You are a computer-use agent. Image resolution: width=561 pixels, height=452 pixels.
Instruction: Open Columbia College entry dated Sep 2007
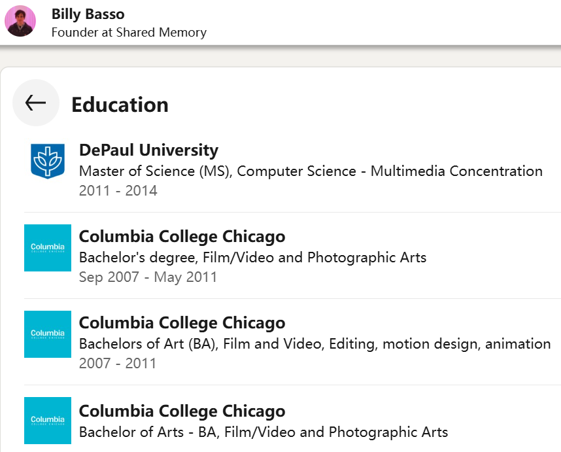[182, 236]
